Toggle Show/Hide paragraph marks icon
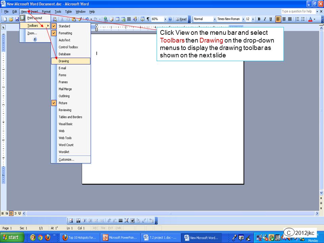This screenshot has height=243, width=324. (x=148, y=19)
